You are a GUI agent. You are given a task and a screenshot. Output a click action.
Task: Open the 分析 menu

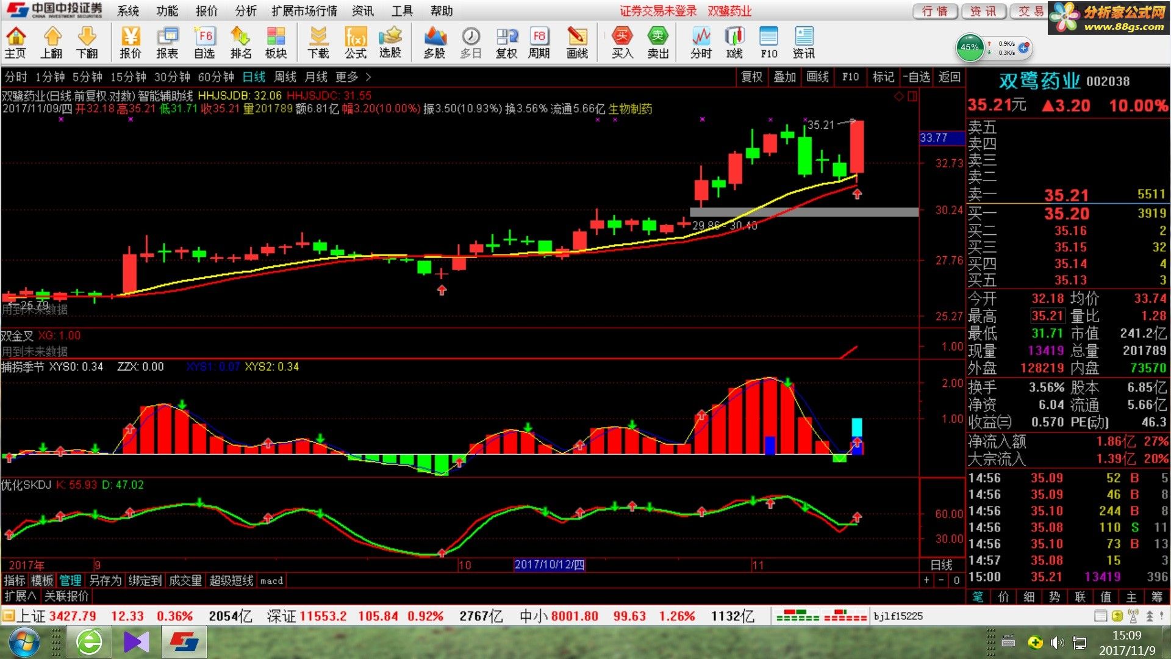click(245, 11)
